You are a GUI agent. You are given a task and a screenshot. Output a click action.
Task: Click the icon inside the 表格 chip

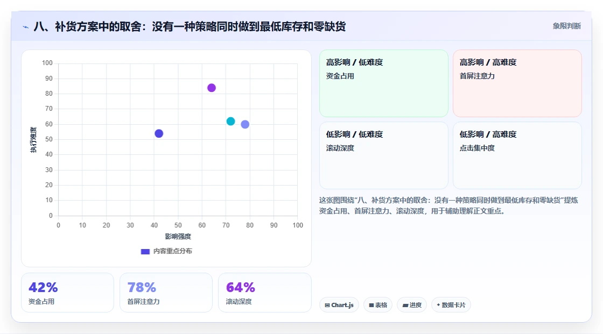371,305
